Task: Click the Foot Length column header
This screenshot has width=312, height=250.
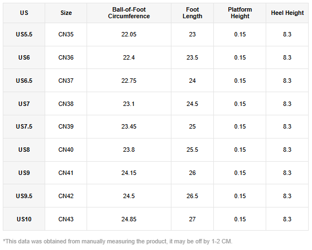Action: (192, 13)
